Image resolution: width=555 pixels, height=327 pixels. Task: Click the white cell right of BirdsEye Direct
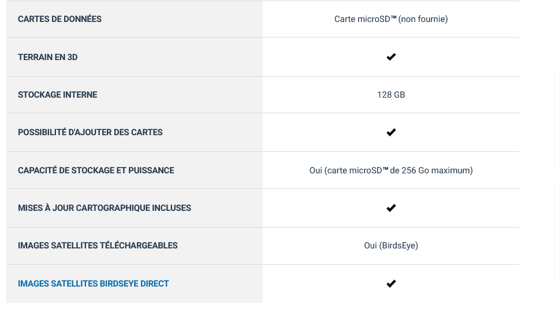(391, 284)
